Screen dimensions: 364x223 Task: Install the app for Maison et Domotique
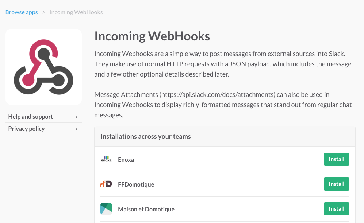[336, 209]
